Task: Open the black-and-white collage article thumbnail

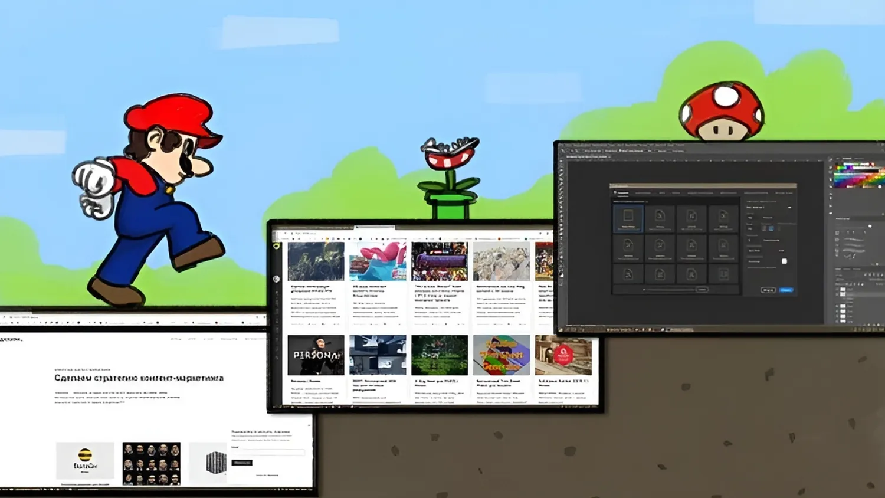Action: (378, 355)
